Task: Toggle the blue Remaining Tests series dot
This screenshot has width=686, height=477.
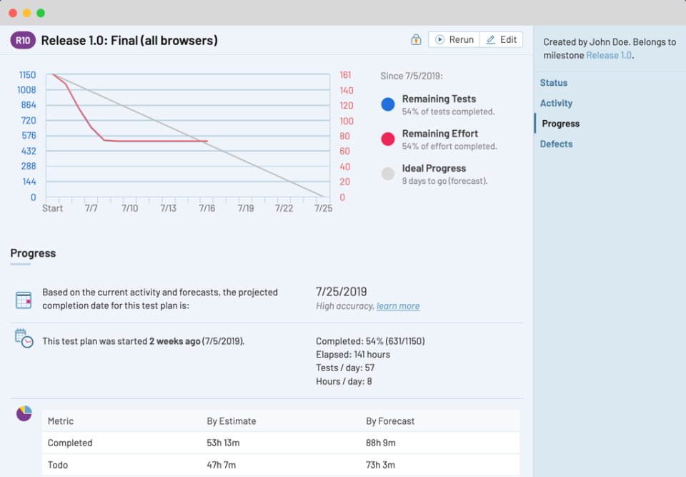Action: [x=387, y=104]
